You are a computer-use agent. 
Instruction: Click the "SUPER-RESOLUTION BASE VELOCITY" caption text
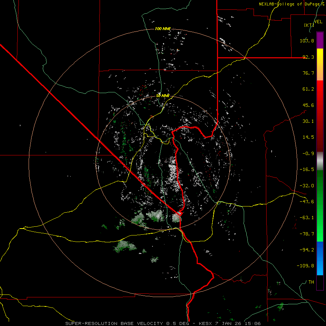[115, 323]
